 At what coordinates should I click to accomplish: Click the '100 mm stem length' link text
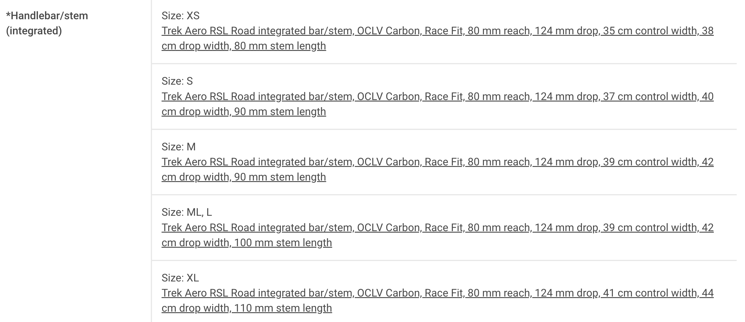coord(283,243)
